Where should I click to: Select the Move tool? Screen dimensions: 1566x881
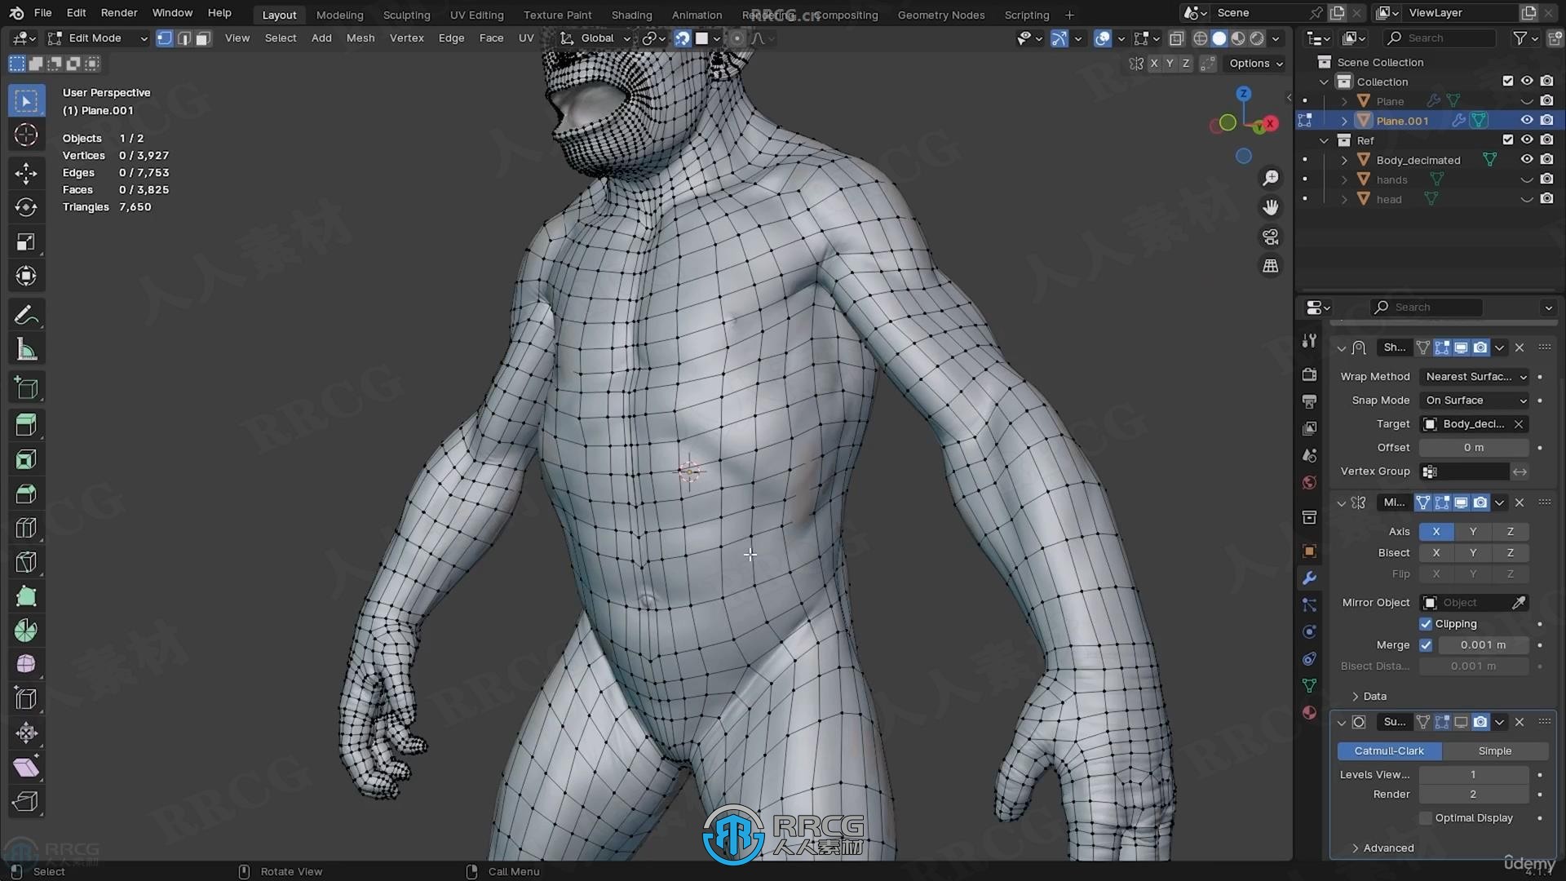tap(26, 173)
